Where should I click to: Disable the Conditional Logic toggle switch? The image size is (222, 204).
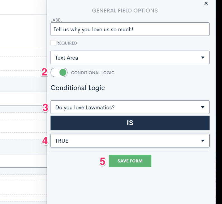point(59,72)
